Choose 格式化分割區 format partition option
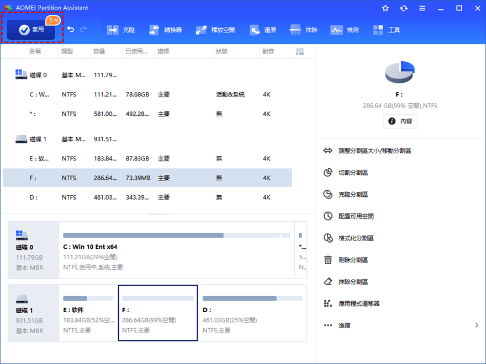 tap(348, 238)
